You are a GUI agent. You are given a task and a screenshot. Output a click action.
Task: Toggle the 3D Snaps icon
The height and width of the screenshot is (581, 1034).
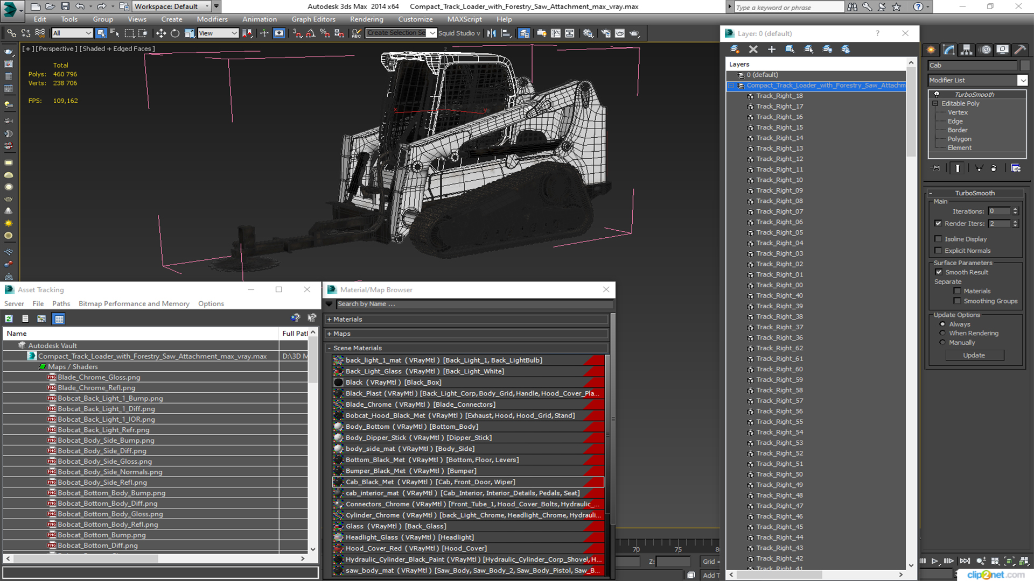(297, 33)
